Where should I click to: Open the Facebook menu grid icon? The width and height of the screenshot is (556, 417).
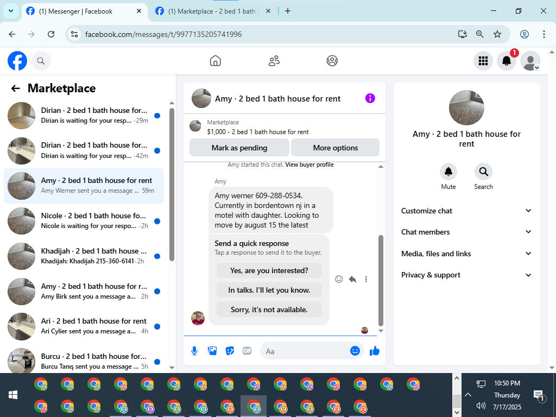483,61
